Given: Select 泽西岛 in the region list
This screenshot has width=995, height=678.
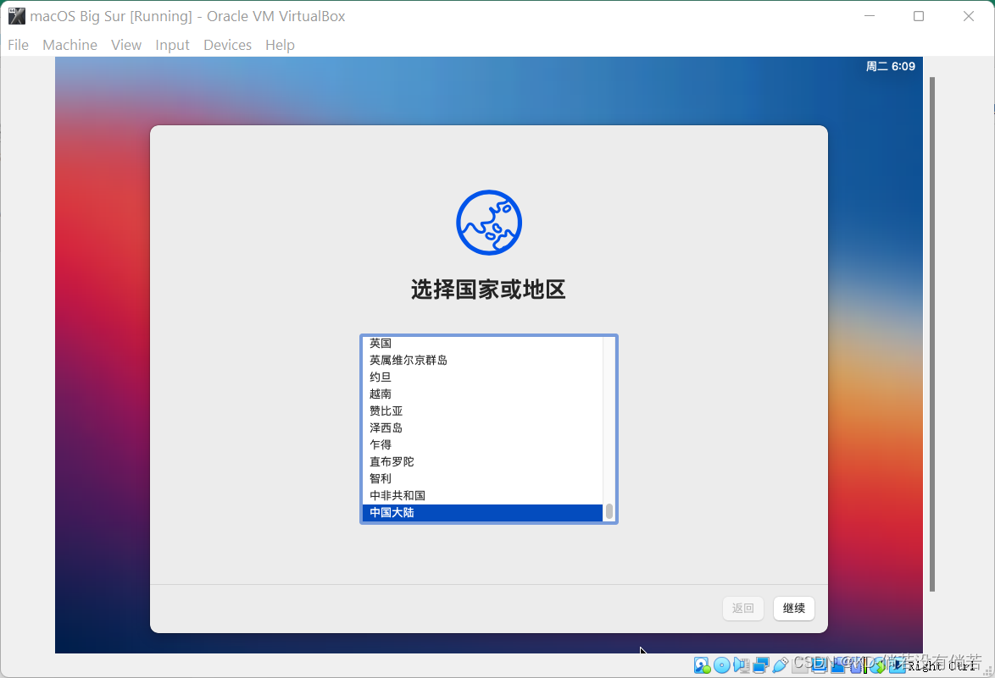Looking at the screenshot, I should tap(482, 427).
